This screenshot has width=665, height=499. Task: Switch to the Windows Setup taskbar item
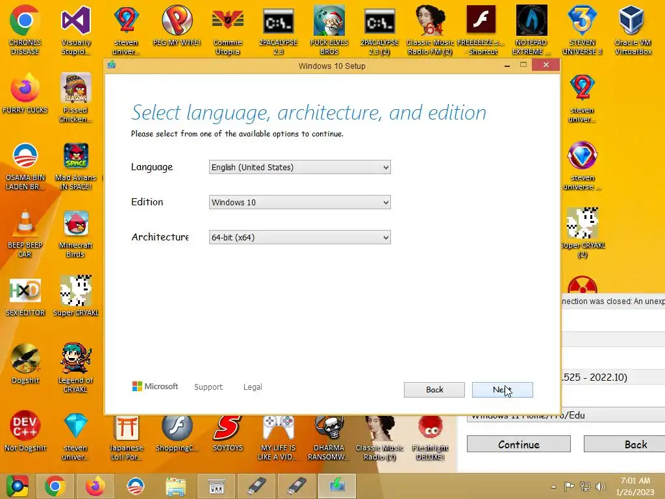[337, 486]
